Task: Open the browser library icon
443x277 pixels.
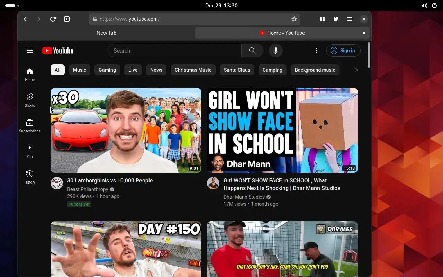Action: [x=336, y=19]
